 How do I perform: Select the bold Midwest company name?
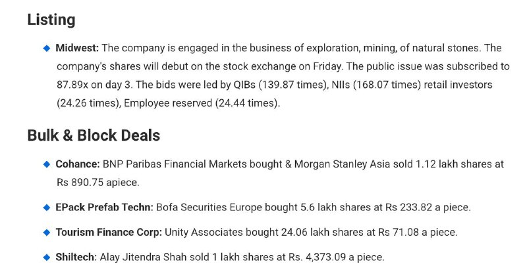tap(78, 49)
